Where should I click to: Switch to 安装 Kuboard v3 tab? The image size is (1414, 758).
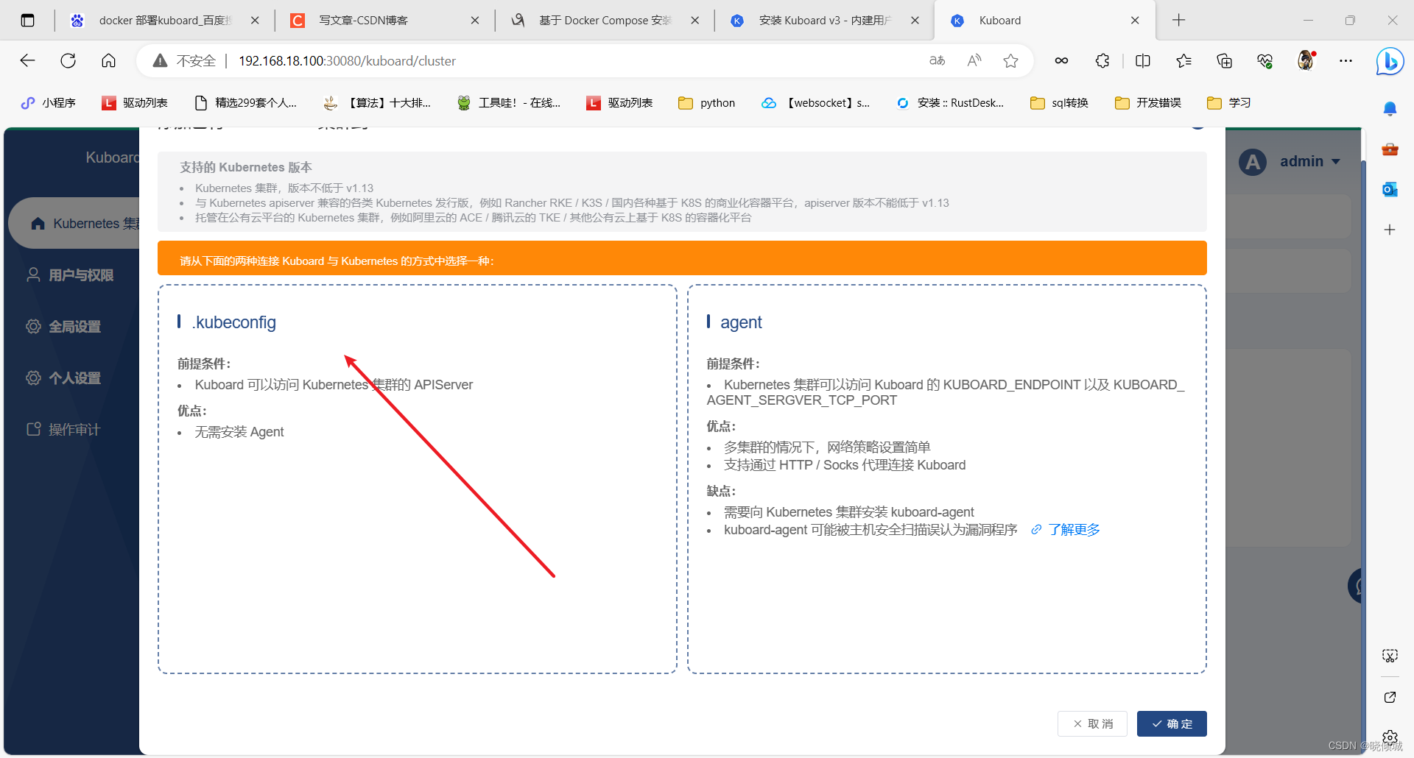pos(825,21)
